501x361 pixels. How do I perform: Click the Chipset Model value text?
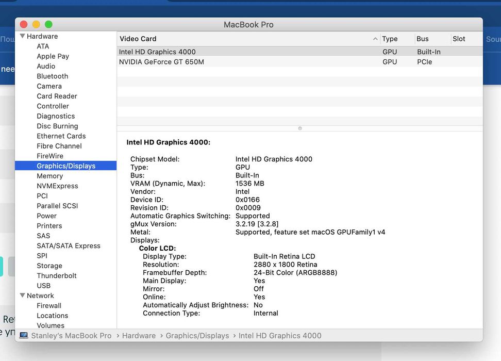274,159
